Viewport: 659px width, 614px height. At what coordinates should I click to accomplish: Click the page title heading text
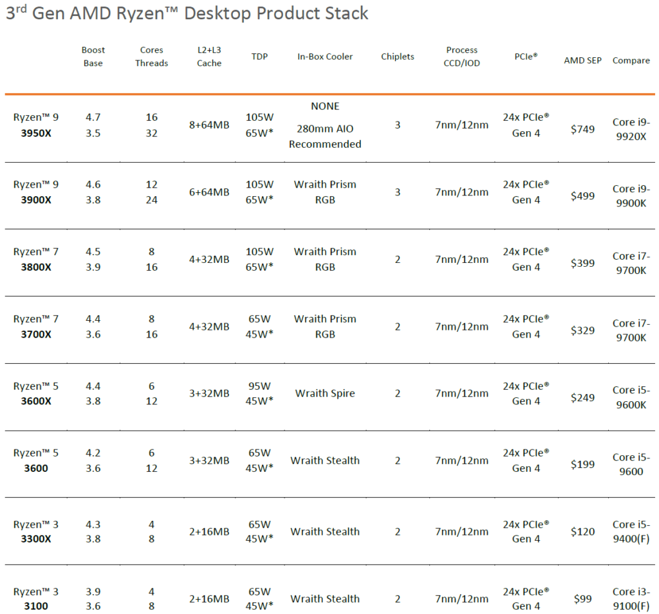(x=187, y=14)
